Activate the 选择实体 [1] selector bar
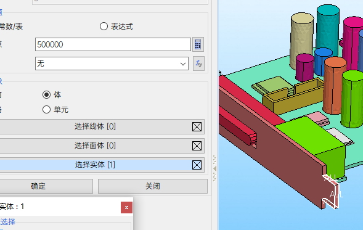The height and width of the screenshot is (230, 363). point(102,165)
